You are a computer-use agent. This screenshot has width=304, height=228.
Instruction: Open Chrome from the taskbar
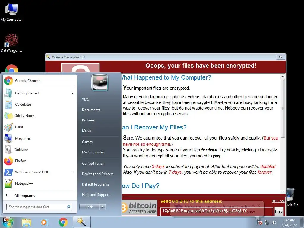(x=63, y=222)
